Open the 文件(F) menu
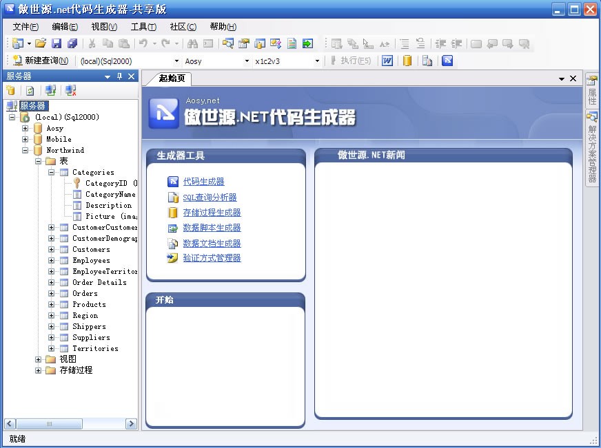The width and height of the screenshot is (601, 448). pyautogui.click(x=26, y=27)
